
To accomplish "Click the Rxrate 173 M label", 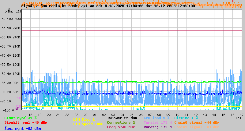I will pyautogui.click(x=157, y=127).
